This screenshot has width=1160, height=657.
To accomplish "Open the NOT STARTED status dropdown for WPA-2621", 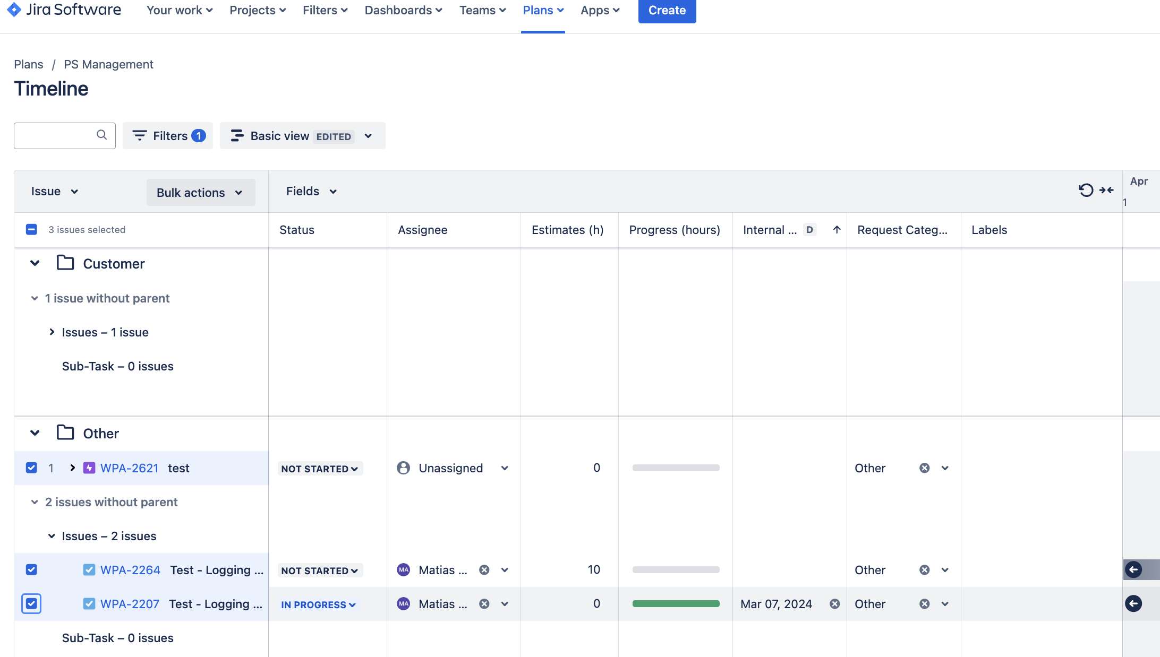I will coord(319,469).
